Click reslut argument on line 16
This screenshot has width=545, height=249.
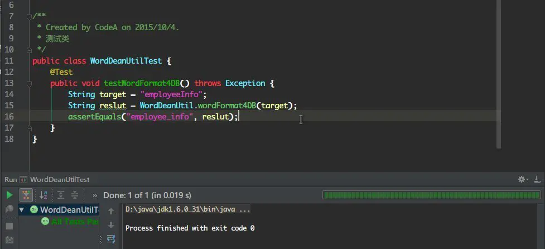point(215,117)
